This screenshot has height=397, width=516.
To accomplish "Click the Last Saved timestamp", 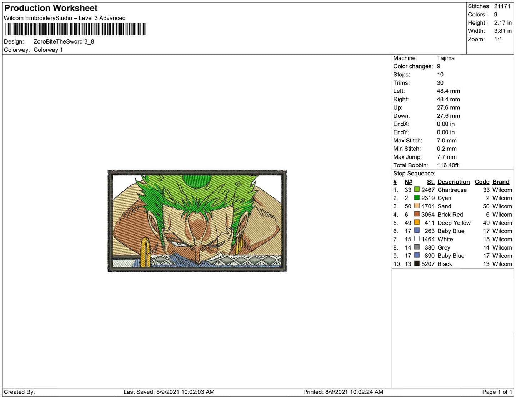I will pos(169,392).
